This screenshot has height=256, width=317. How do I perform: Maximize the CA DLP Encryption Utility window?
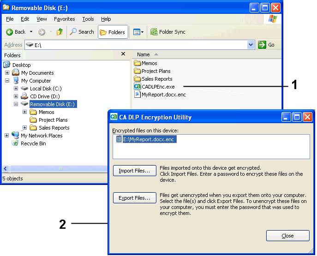coord(297,117)
